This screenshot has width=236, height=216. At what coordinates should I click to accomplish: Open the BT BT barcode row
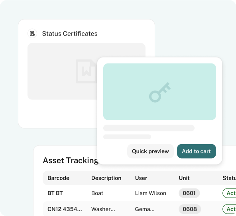[140, 193]
